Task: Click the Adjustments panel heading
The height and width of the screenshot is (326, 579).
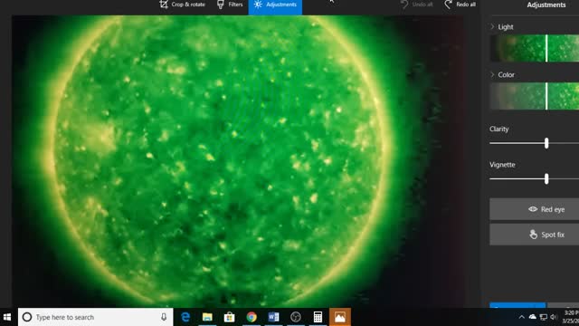Action: (x=546, y=5)
